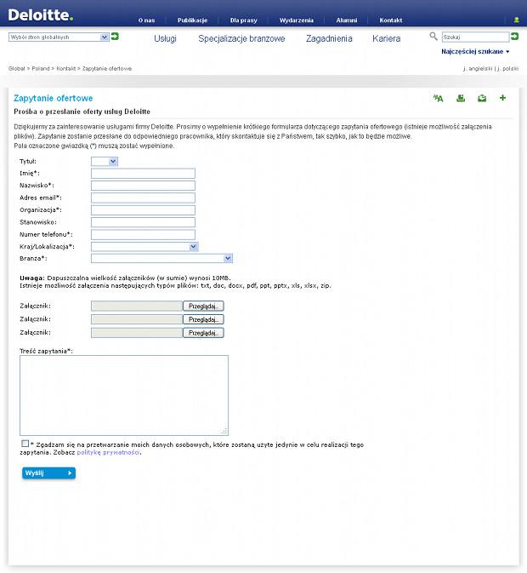Open the Zagadnienia navigation tab
The image size is (527, 573).
click(x=329, y=38)
